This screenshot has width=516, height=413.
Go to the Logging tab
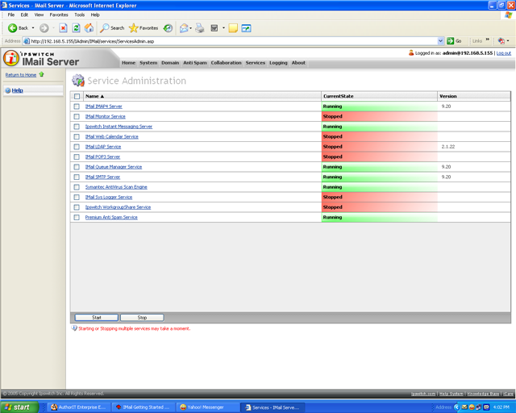point(278,63)
